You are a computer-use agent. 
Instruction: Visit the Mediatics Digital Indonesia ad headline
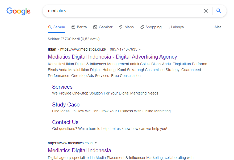[112, 57]
